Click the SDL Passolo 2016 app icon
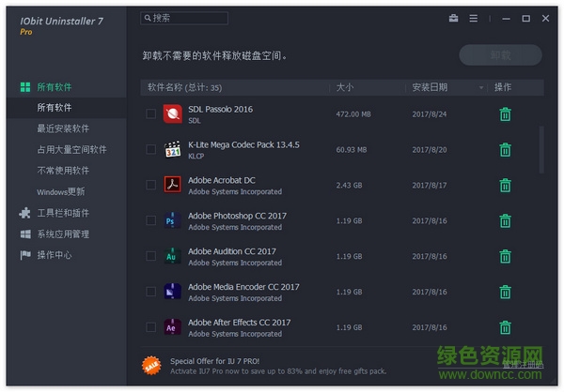This screenshot has width=564, height=392. point(173,113)
